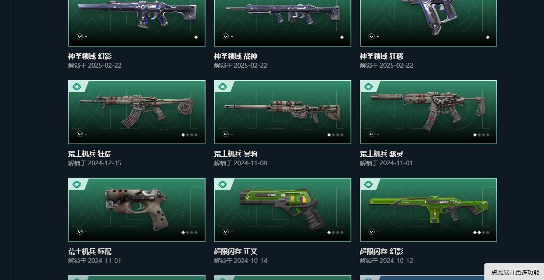Viewport: 544px width, 280px height.
Task: Click the 神圣领域 幻影 skin title
Action: [x=90, y=56]
